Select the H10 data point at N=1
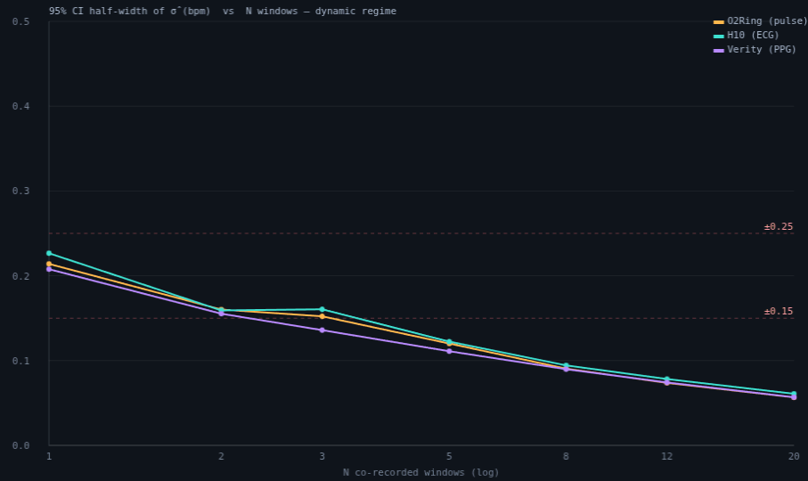The width and height of the screenshot is (808, 481). coord(49,253)
